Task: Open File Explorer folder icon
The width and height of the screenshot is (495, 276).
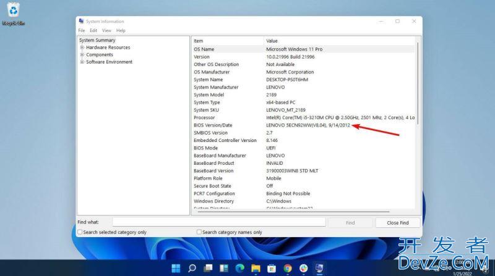Action: (x=256, y=268)
